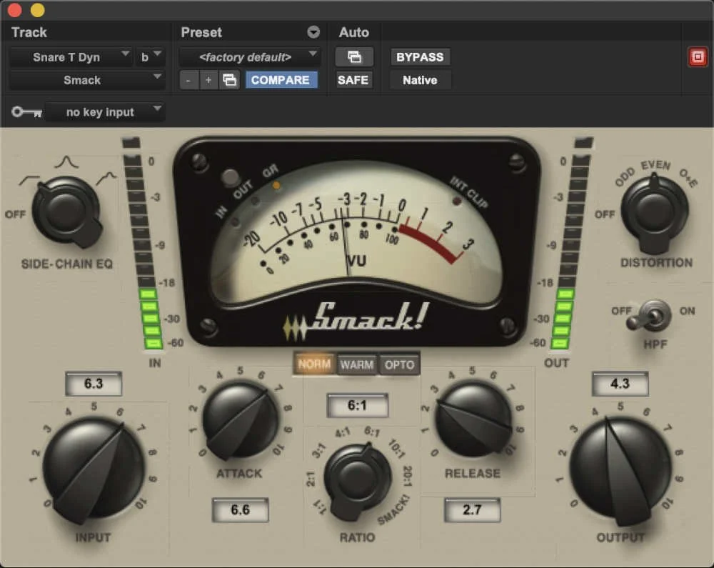This screenshot has height=568, width=714.
Task: Click the INPUT knob
Action: coord(94,469)
